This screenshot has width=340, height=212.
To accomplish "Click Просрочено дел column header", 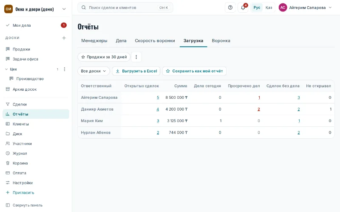I will pyautogui.click(x=244, y=86).
